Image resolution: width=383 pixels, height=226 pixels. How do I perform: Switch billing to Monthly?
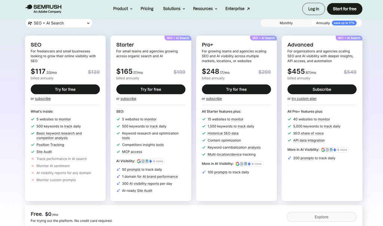(286, 23)
